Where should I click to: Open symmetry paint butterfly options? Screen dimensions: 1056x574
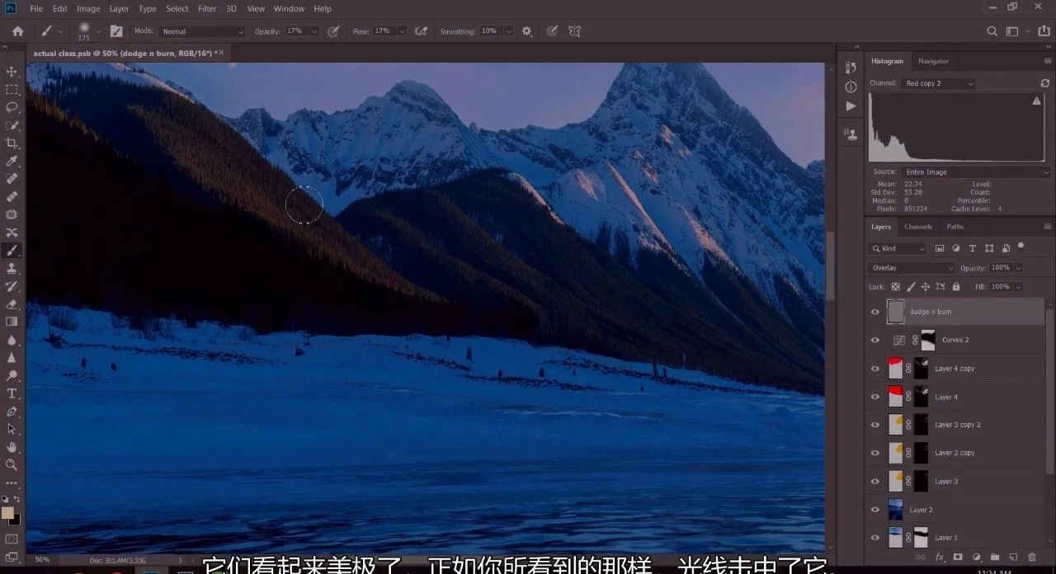(574, 31)
